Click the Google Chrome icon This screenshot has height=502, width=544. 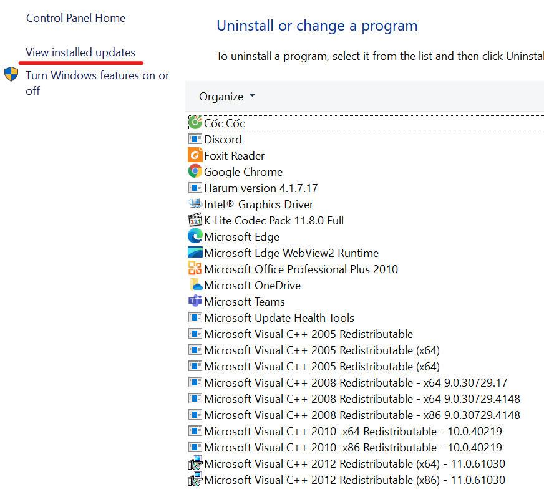point(195,171)
